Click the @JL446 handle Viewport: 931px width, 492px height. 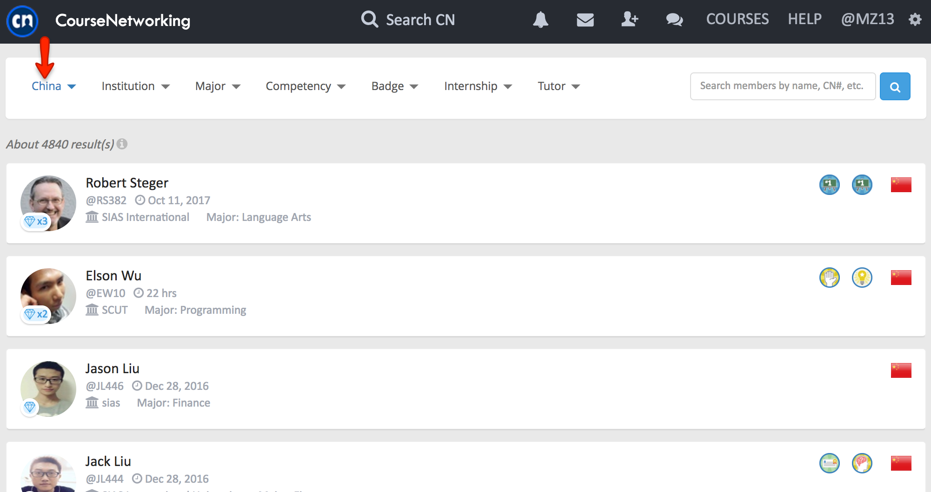105,386
